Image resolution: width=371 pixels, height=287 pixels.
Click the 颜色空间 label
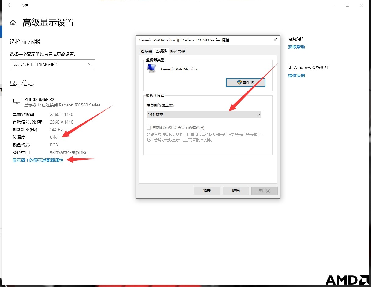21,152
